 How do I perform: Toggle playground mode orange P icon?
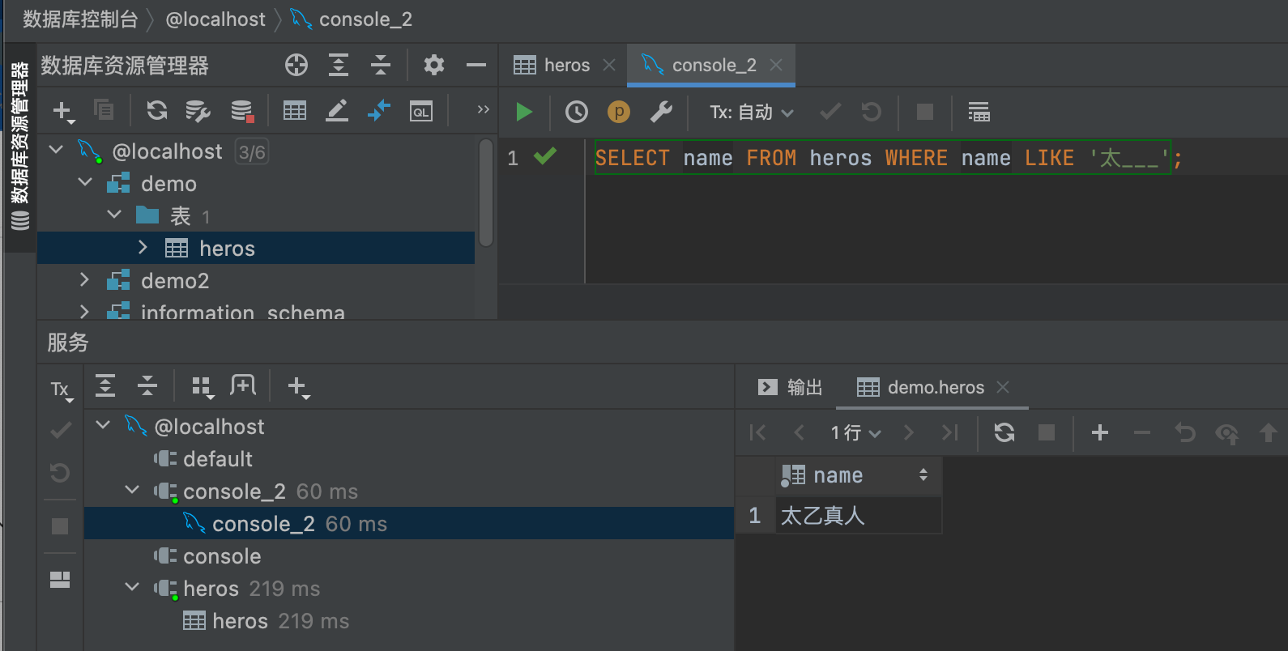(x=619, y=112)
